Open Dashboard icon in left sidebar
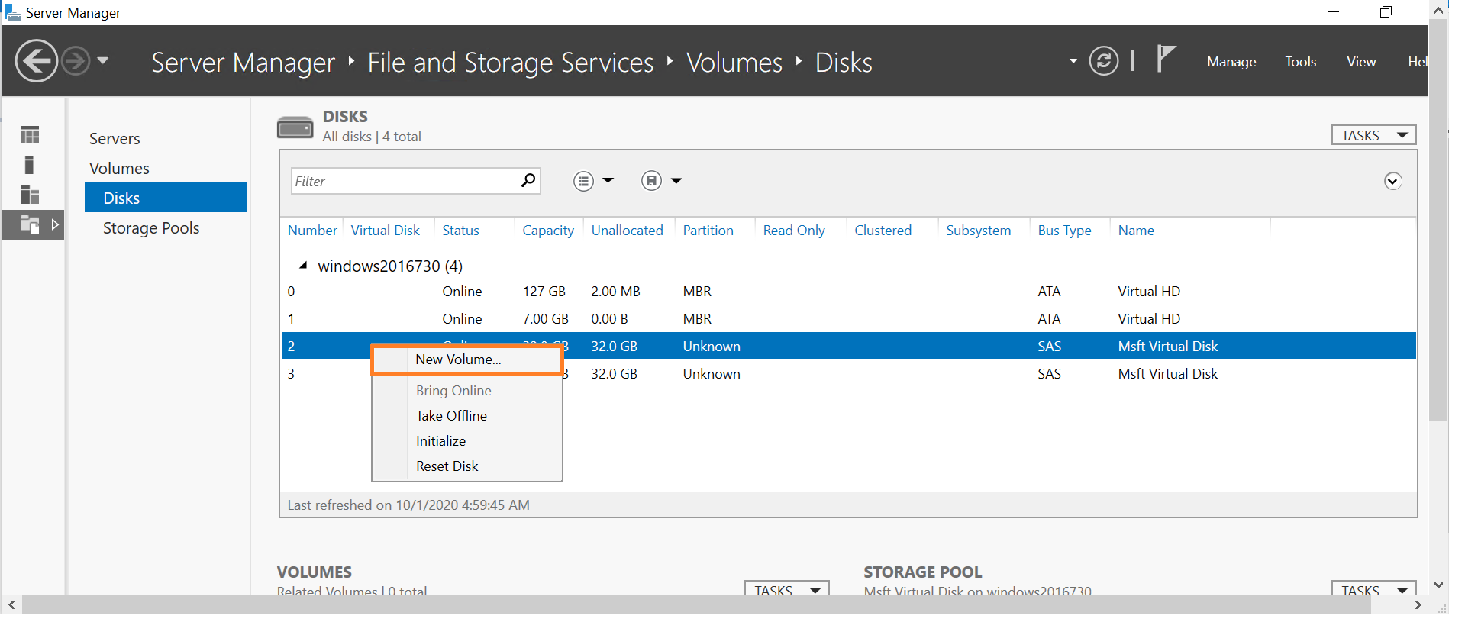The image size is (1465, 619). tap(30, 135)
